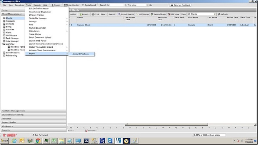258x145 pixels.
Task: Expand the Report Studio section
Action: click(x=34, y=122)
